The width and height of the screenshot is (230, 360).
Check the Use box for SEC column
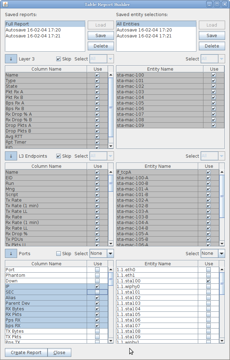97,292
